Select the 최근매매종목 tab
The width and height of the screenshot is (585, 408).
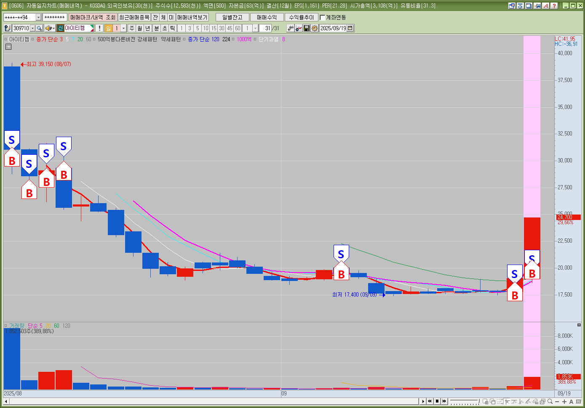(x=134, y=17)
